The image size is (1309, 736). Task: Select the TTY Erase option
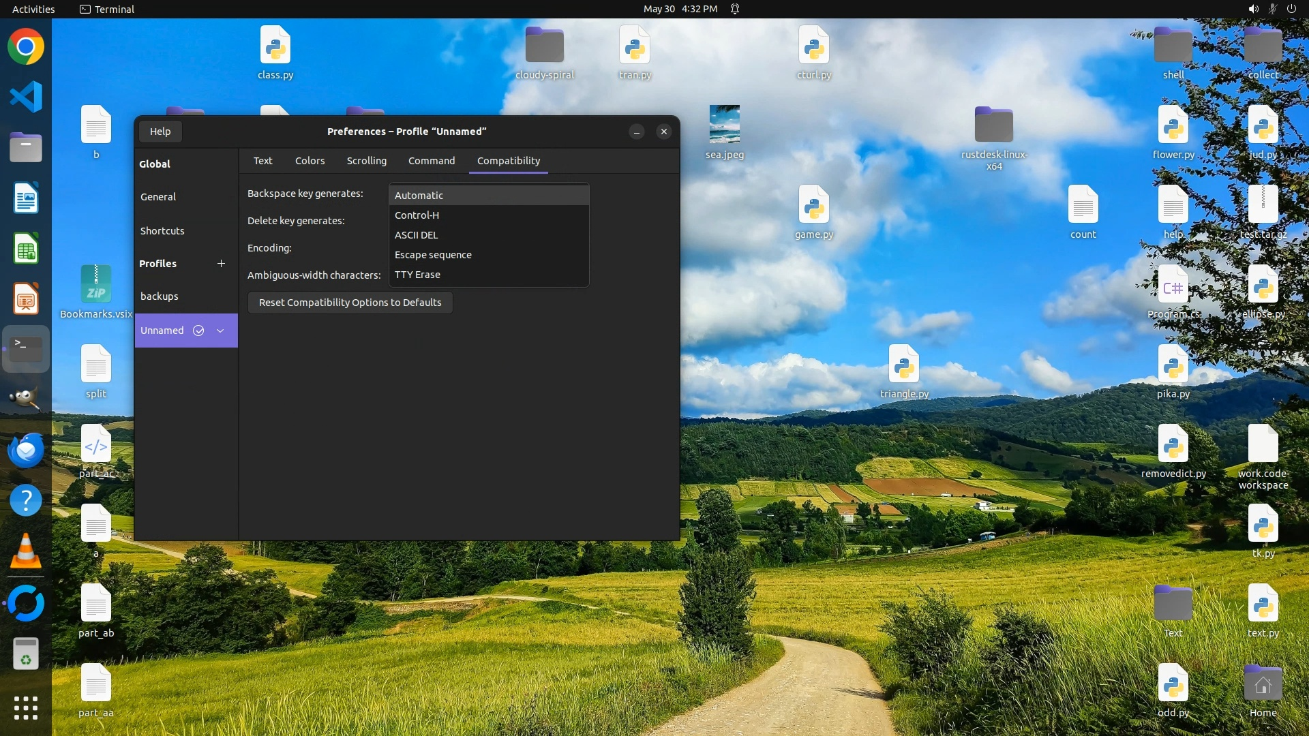coord(417,275)
